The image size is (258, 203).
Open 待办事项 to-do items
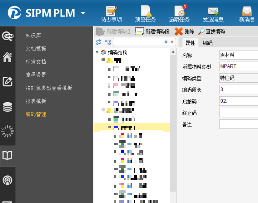112,14
